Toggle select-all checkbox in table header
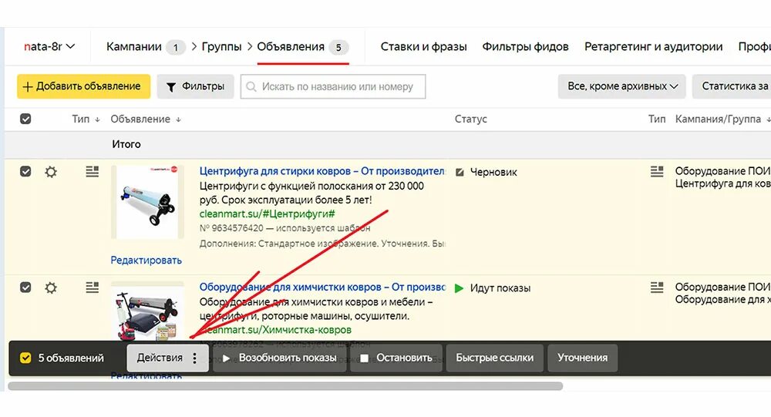771x417 pixels. 25,119
